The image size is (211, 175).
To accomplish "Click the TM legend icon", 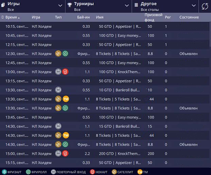I will (140, 172).
